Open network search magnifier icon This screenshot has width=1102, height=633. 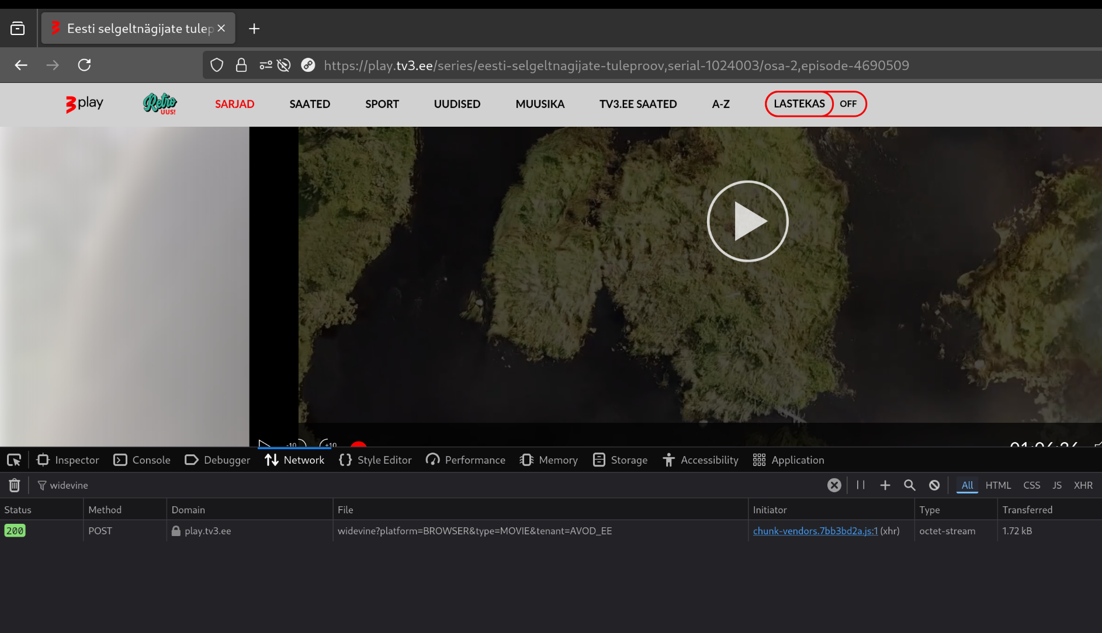(x=909, y=485)
